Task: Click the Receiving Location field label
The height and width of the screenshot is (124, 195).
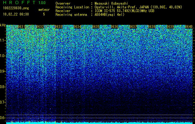Action: [x=72, y=7]
